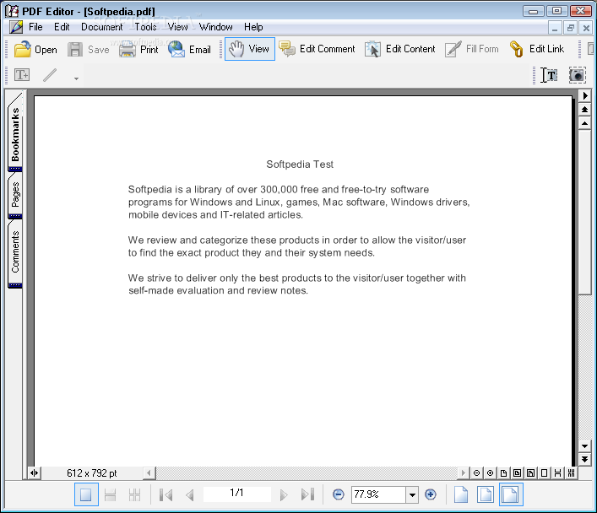The image size is (597, 513).
Task: Print the document via Print icon
Action: [128, 50]
